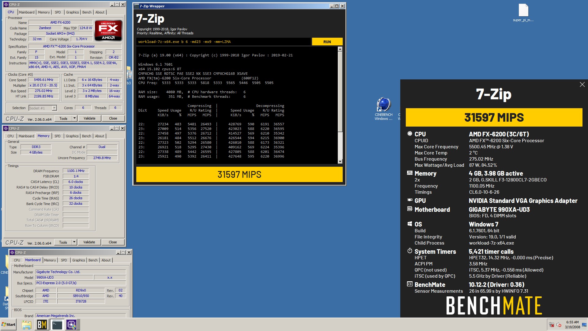Click Tools button in Memory CPU-Z window
The image size is (588, 331).
(63, 242)
